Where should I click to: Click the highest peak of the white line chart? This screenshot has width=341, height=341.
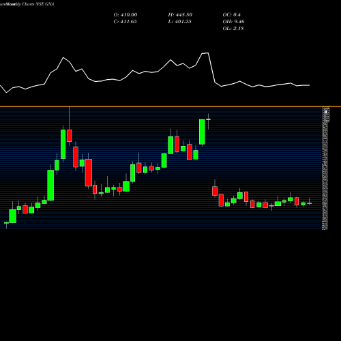pyautogui.click(x=205, y=53)
